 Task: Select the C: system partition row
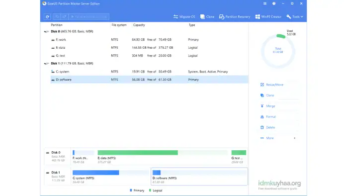tap(149, 72)
